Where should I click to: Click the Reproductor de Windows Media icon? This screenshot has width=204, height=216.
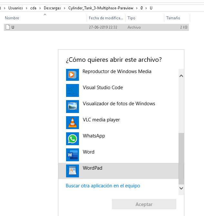coord(73,75)
